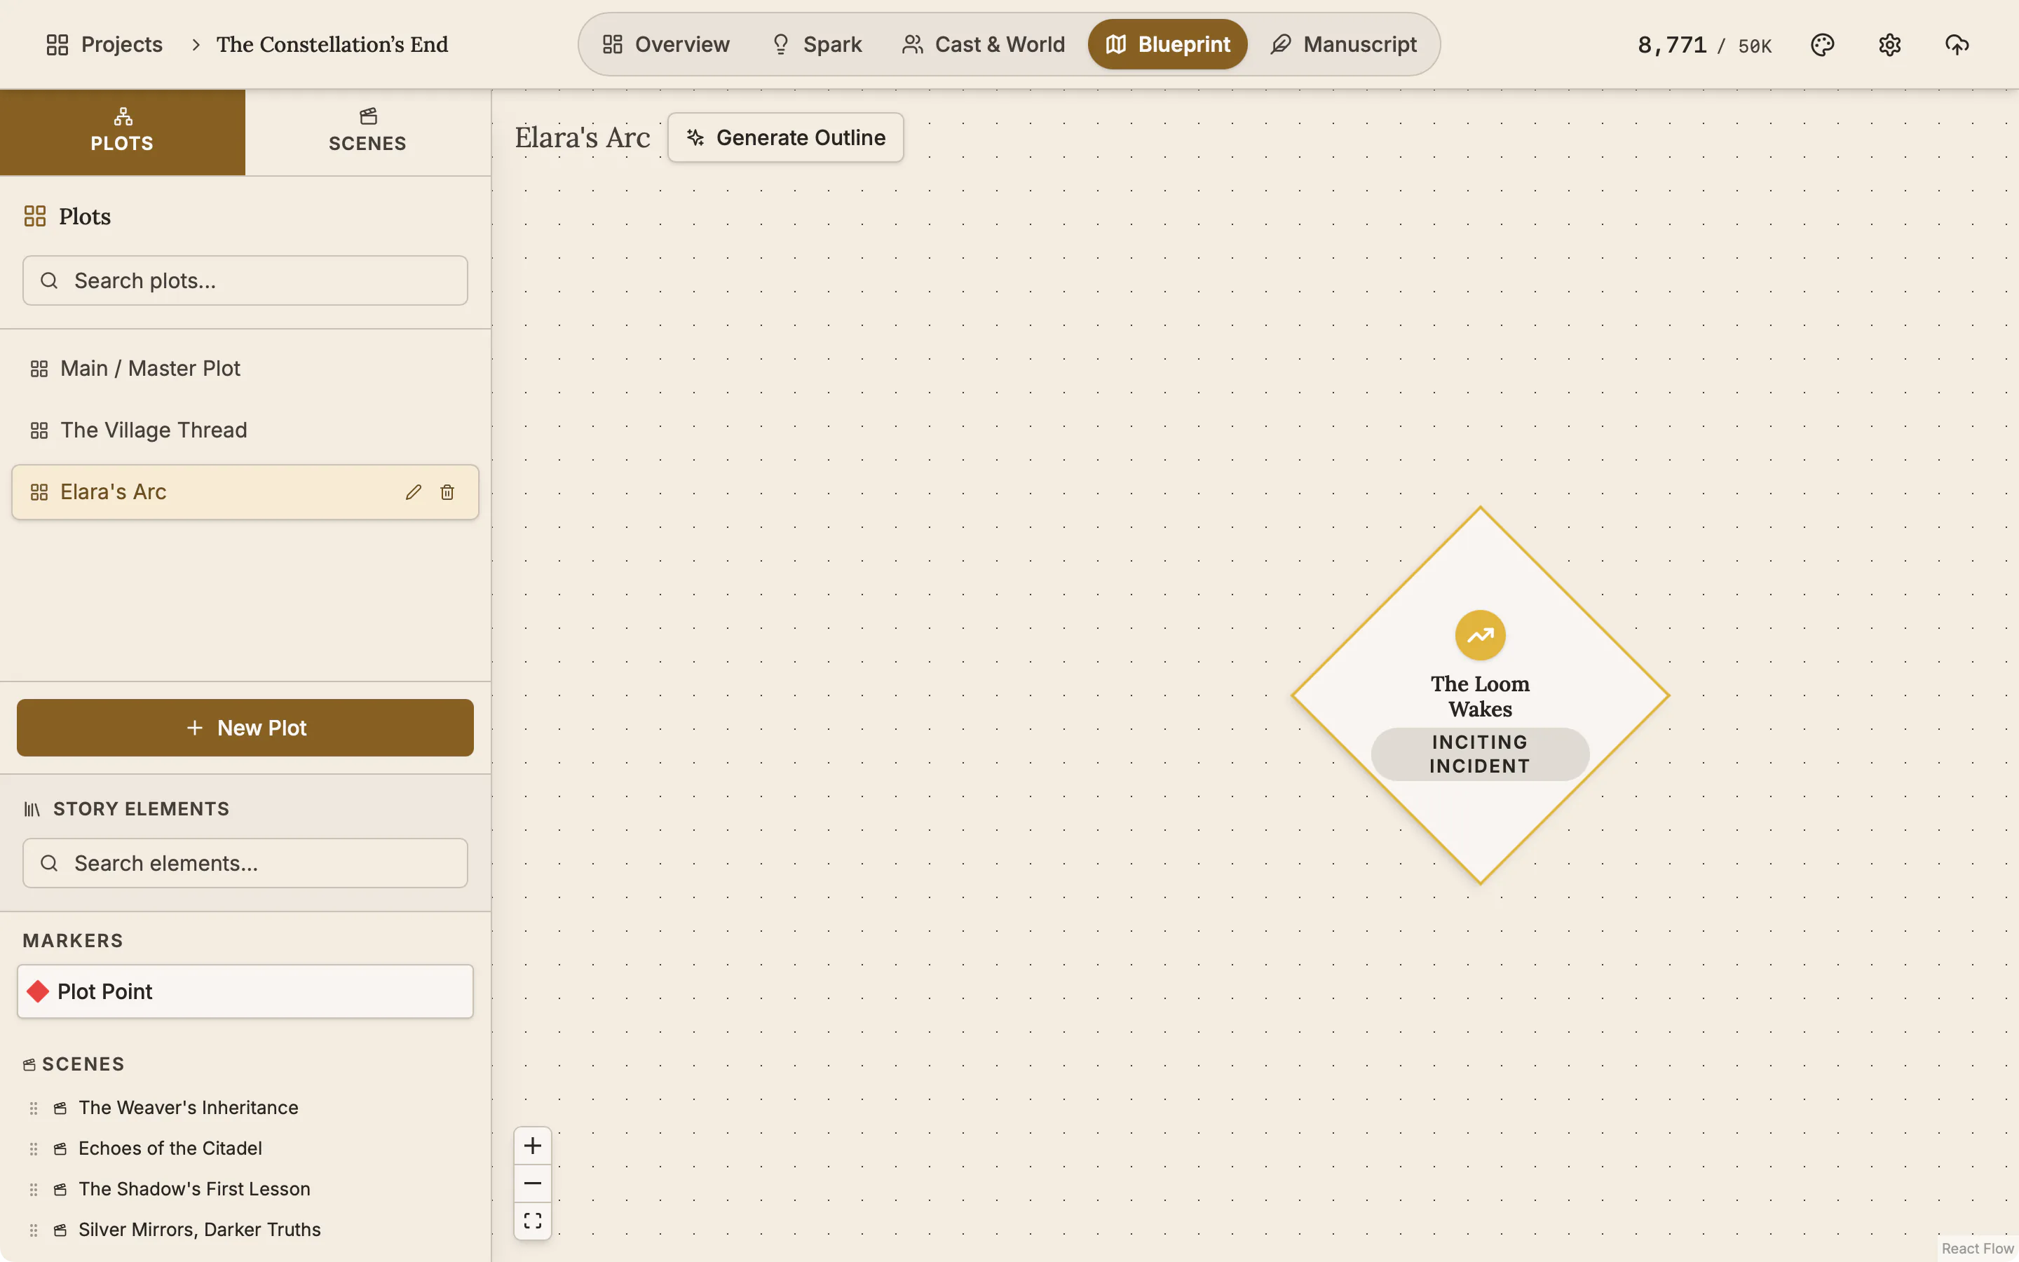Select the SCENES sidebar tab

pos(368,132)
